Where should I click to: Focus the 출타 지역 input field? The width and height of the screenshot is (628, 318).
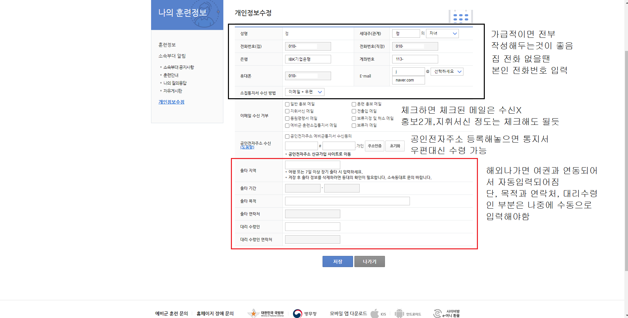pyautogui.click(x=313, y=165)
